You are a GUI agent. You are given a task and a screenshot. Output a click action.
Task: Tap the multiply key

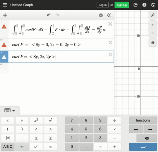115,129
